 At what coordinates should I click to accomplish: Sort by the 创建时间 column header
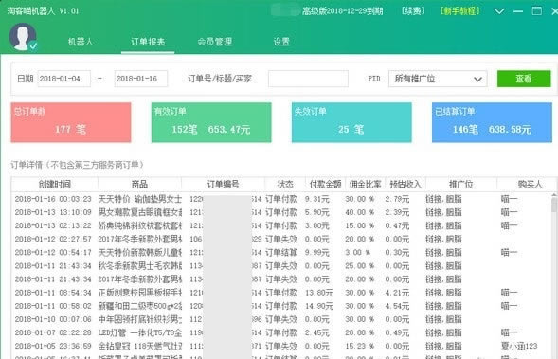[55, 184]
